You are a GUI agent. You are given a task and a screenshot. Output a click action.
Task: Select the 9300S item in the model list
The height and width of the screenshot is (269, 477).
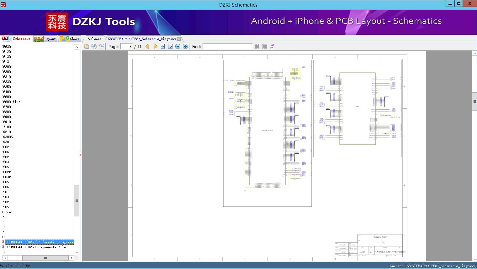click(8, 137)
